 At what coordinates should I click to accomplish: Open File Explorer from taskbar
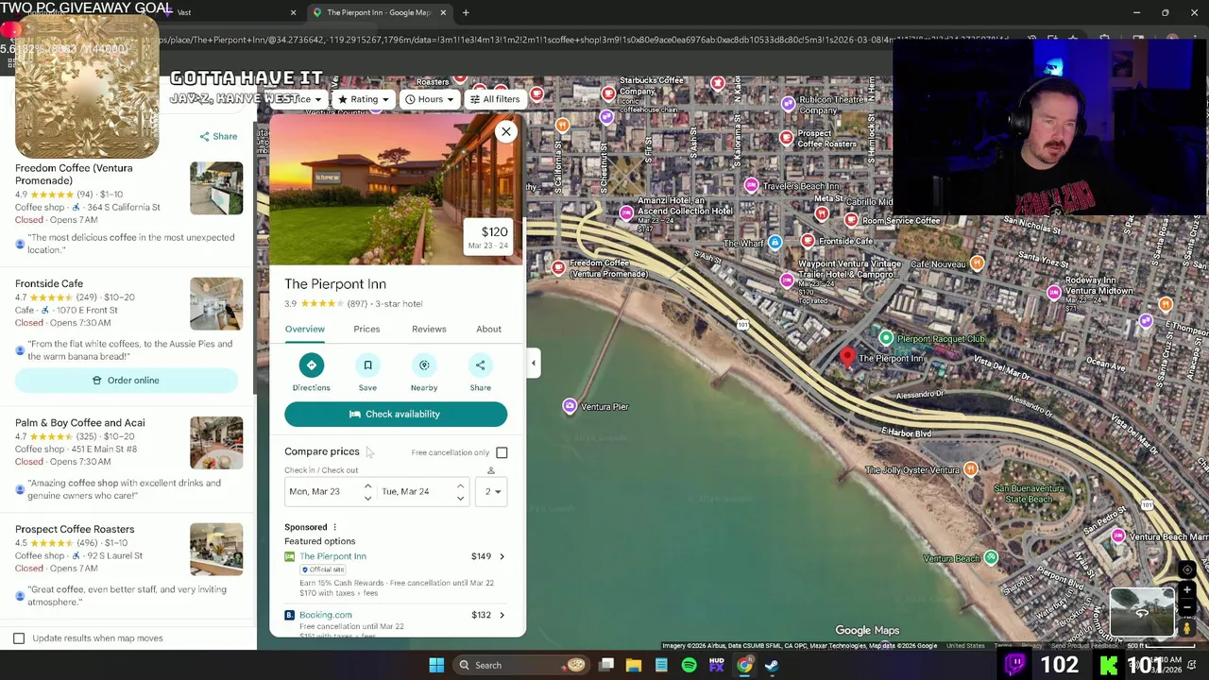point(634,665)
